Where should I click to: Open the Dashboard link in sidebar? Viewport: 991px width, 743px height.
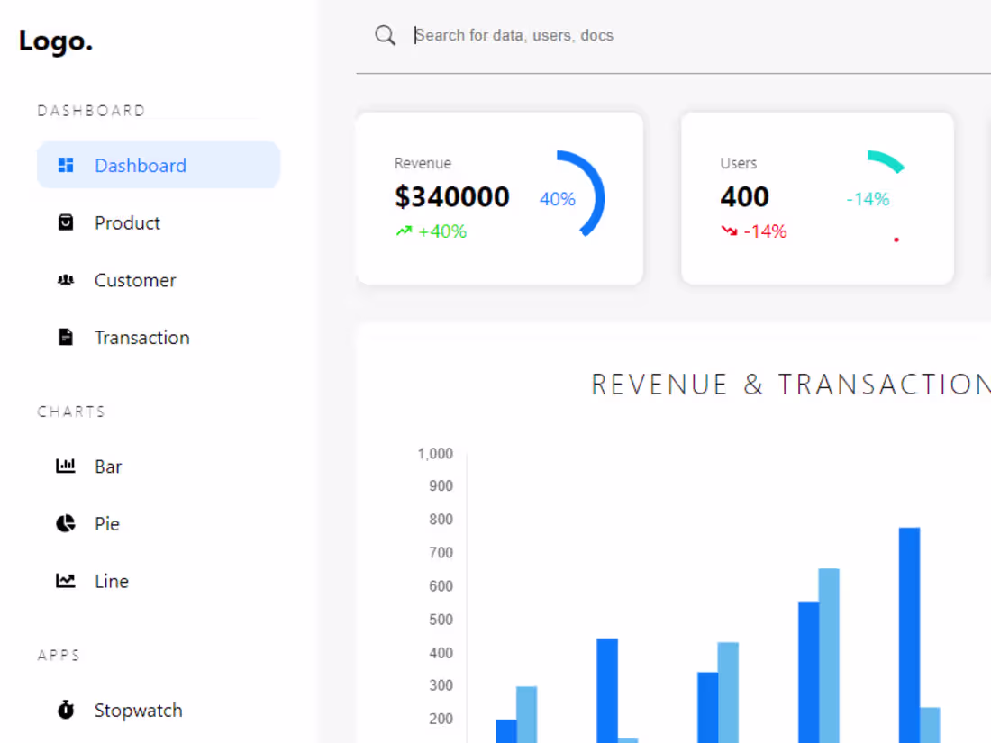[140, 165]
